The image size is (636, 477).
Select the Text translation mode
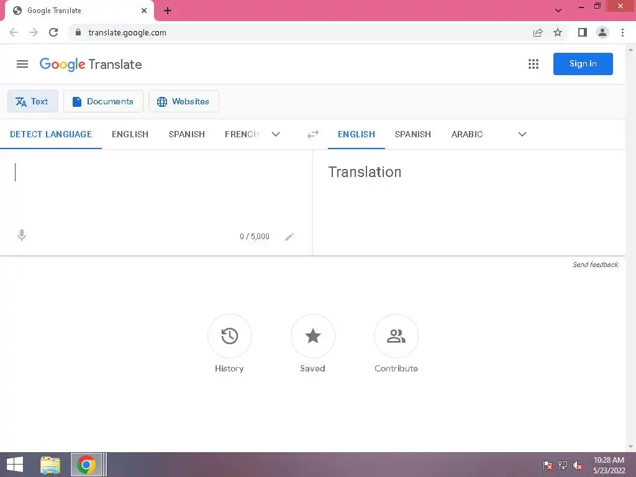pos(32,101)
